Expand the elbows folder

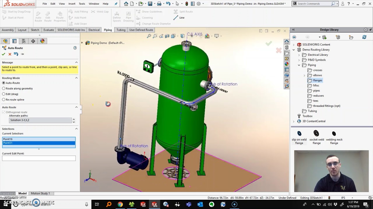(305, 75)
